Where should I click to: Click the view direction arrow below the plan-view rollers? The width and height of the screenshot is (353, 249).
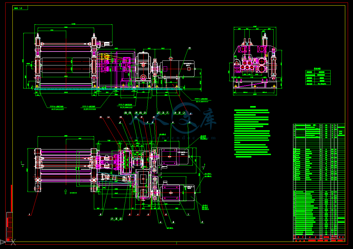point(66,191)
